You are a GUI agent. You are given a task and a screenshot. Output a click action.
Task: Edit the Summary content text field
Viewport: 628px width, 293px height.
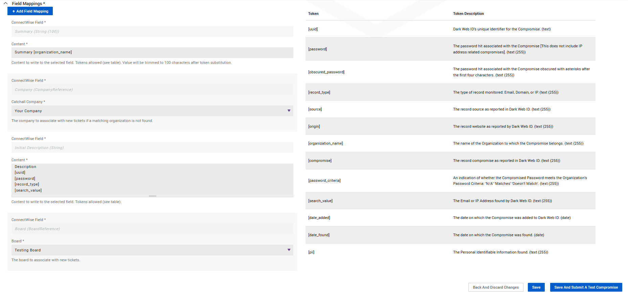152,52
